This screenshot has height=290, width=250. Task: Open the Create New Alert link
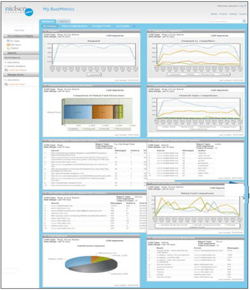16,84
